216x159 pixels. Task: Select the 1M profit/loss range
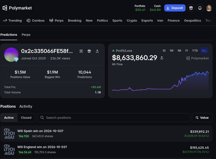tap(179, 51)
